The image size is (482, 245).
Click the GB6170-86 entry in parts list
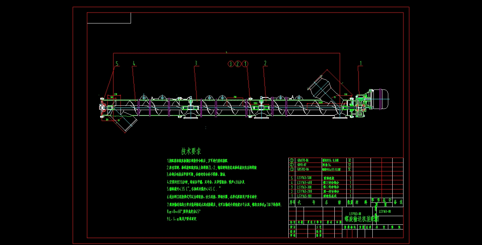[303, 160]
